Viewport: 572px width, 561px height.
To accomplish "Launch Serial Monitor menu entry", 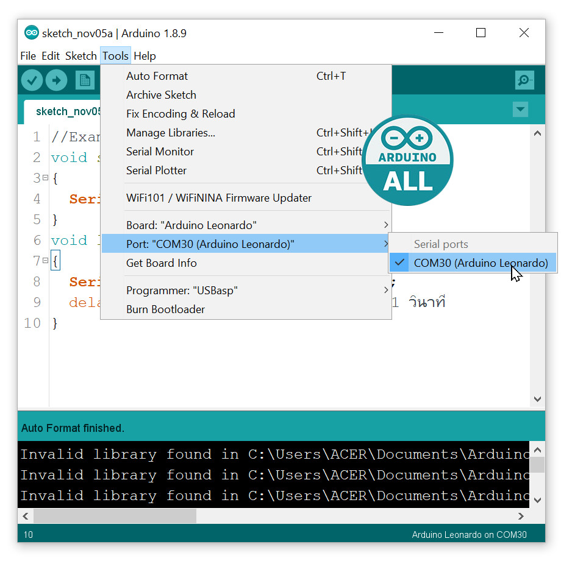I will pyautogui.click(x=246, y=152).
